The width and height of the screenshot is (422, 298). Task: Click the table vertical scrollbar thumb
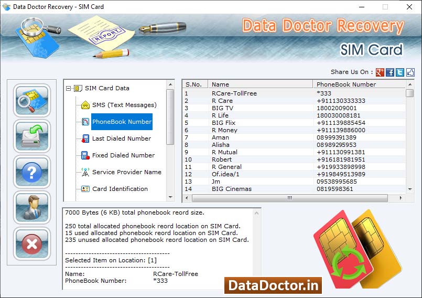click(x=409, y=93)
